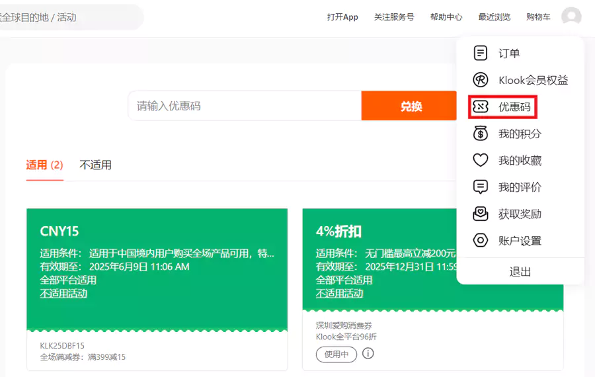Click the info icon beside 使用中
This screenshot has width=595, height=377.
pos(368,354)
